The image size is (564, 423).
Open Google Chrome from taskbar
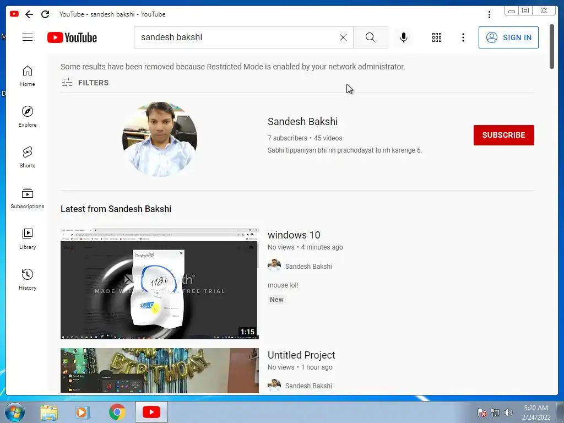tap(117, 412)
